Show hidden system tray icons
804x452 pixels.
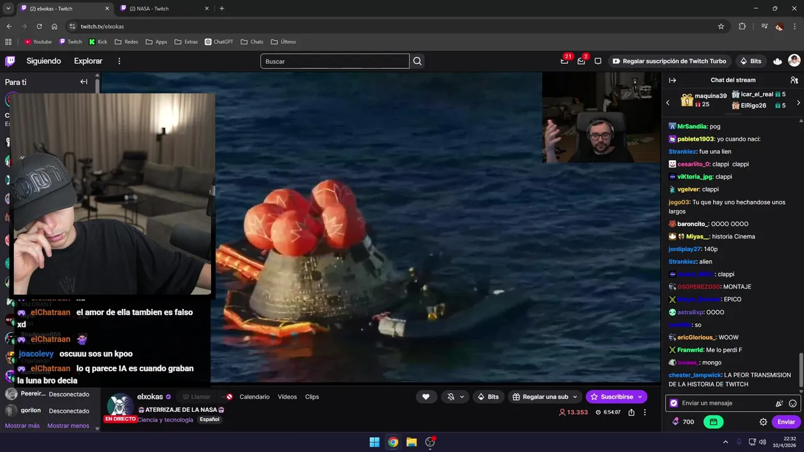coord(725,442)
